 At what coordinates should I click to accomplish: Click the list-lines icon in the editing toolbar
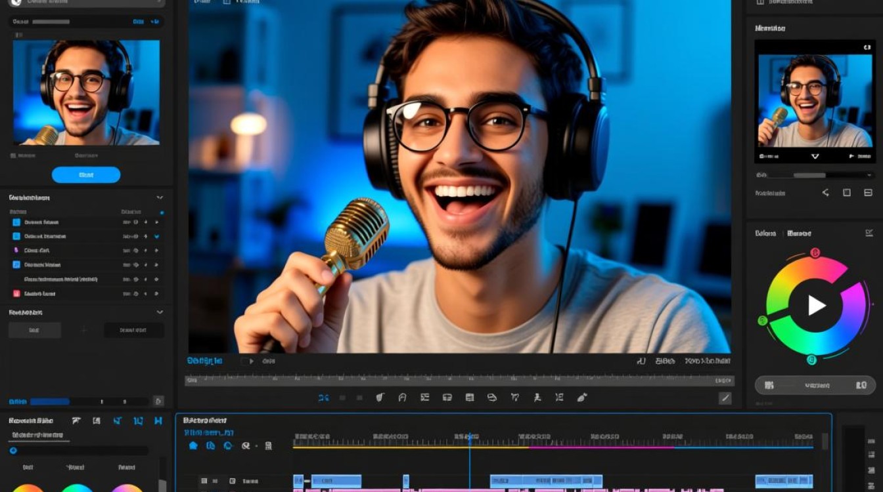coord(424,398)
